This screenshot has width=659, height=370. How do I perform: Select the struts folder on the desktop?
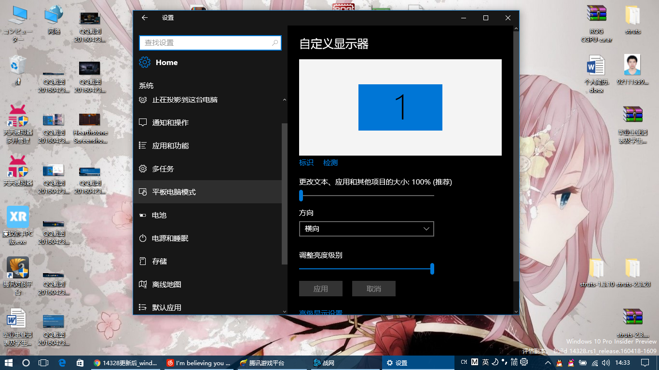(x=632, y=20)
